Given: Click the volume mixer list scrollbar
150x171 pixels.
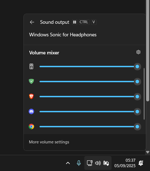Looking at the screenshot, I should 144,94.
